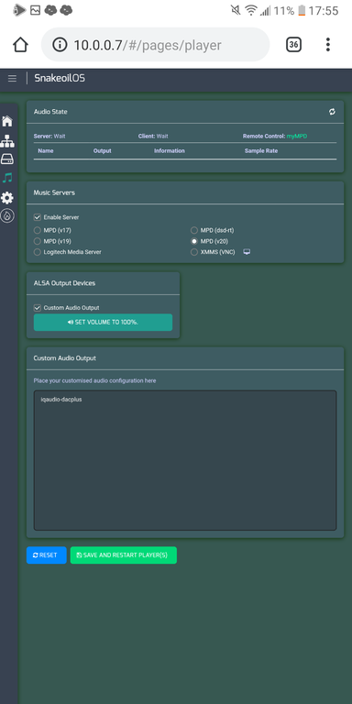Image resolution: width=352 pixels, height=704 pixels.
Task: Open the myMPD remote control link
Action: point(297,136)
